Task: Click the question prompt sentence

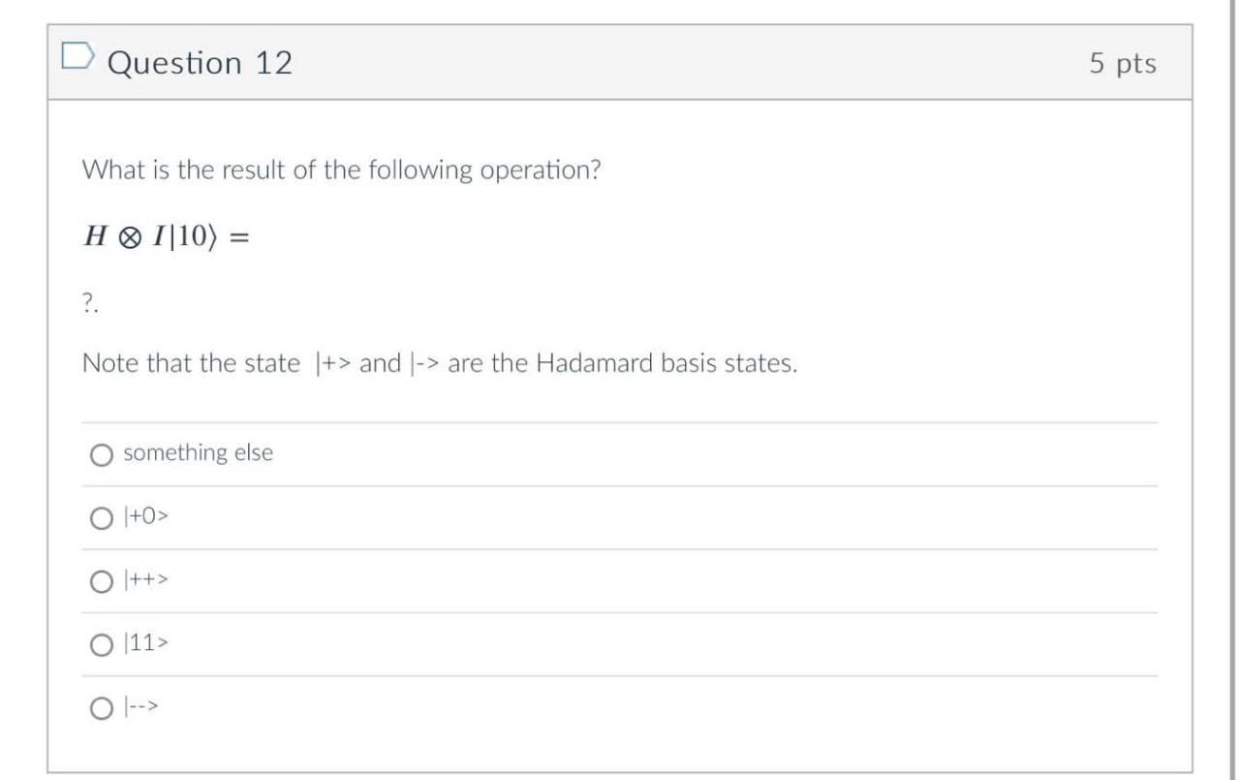Action: click(341, 169)
